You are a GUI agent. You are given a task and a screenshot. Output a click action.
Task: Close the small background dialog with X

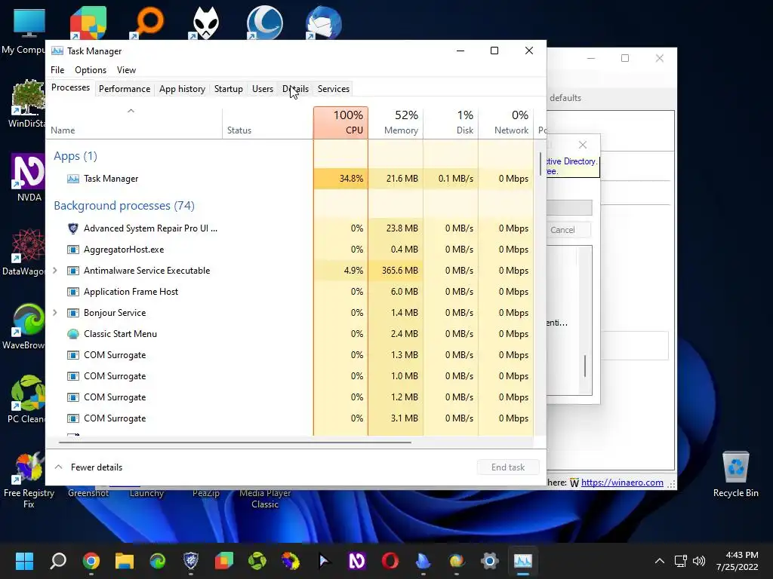pyautogui.click(x=583, y=145)
